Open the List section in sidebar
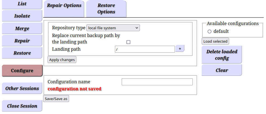This screenshot has height=114, width=266. click(22, 4)
